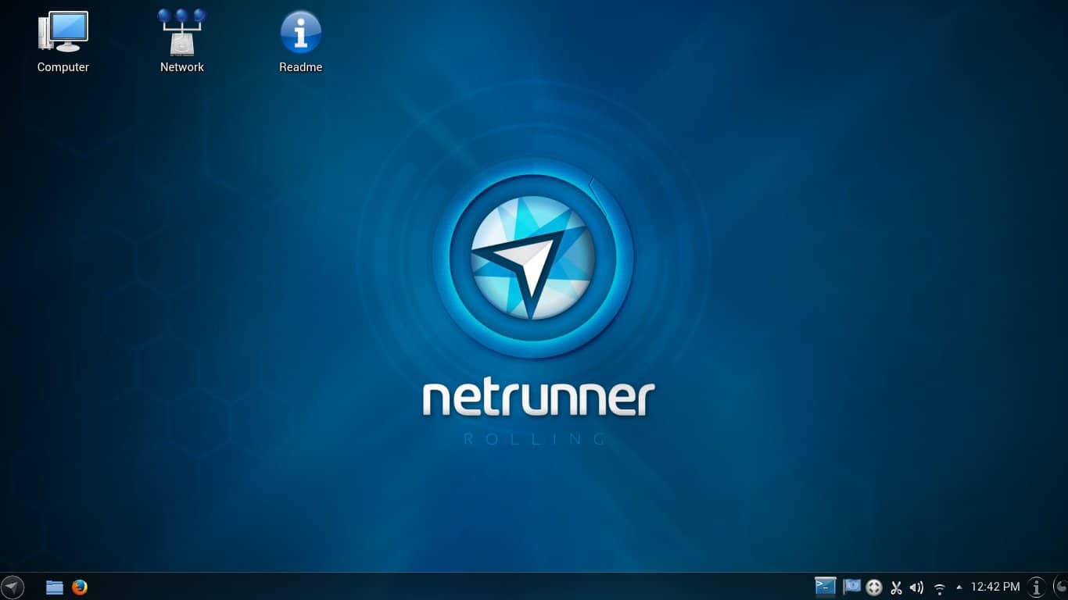Open the Netrunner application launcher menu
Viewport: 1068px width, 600px height.
point(13,587)
